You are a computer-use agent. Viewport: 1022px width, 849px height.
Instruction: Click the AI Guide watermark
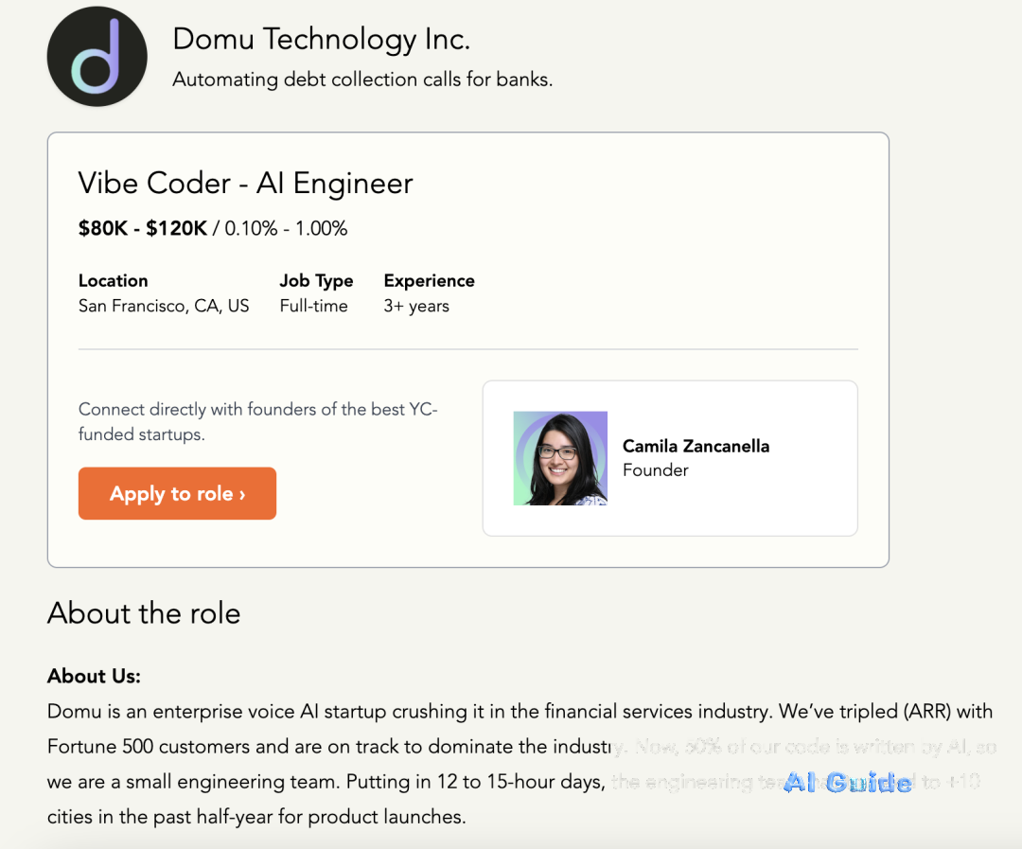pyautogui.click(x=847, y=783)
